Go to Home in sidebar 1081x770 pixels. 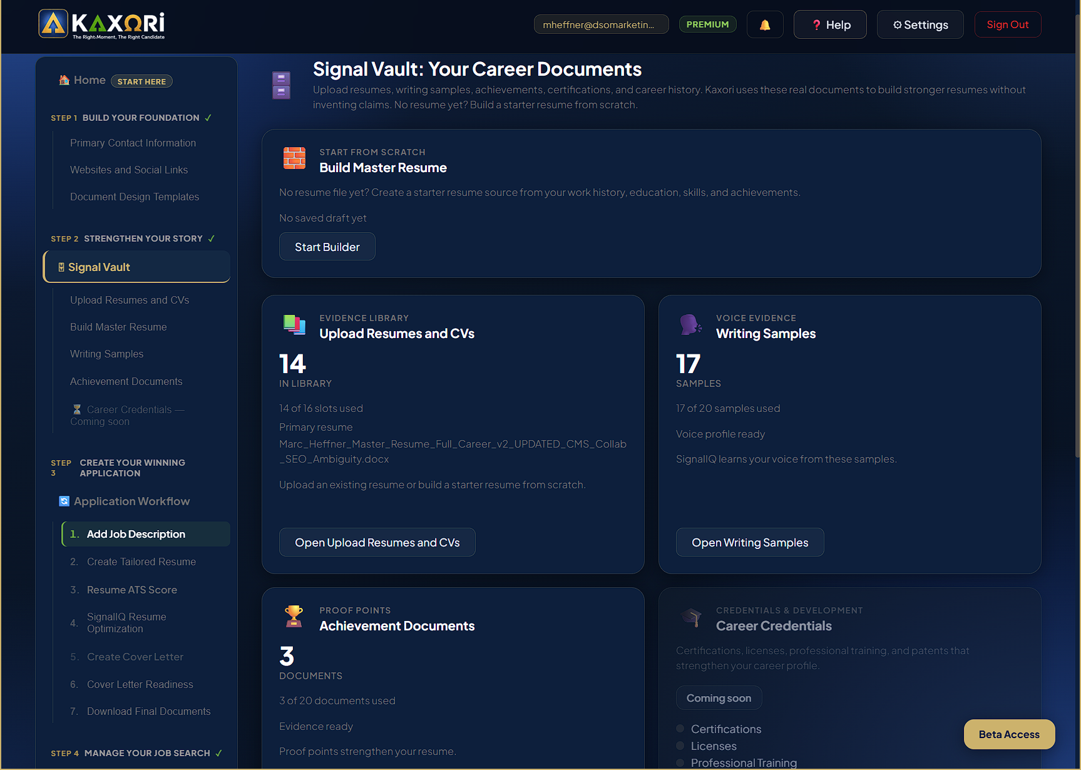(90, 80)
